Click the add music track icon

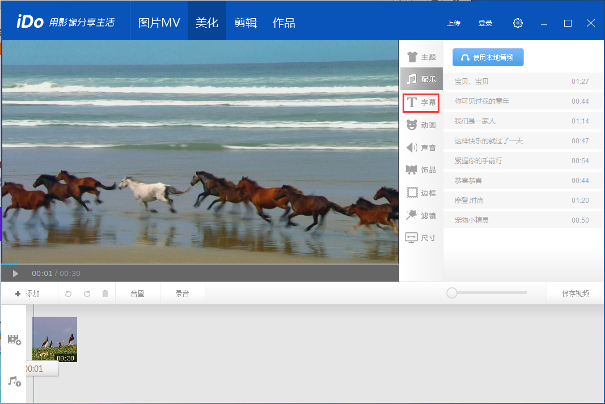(x=14, y=381)
